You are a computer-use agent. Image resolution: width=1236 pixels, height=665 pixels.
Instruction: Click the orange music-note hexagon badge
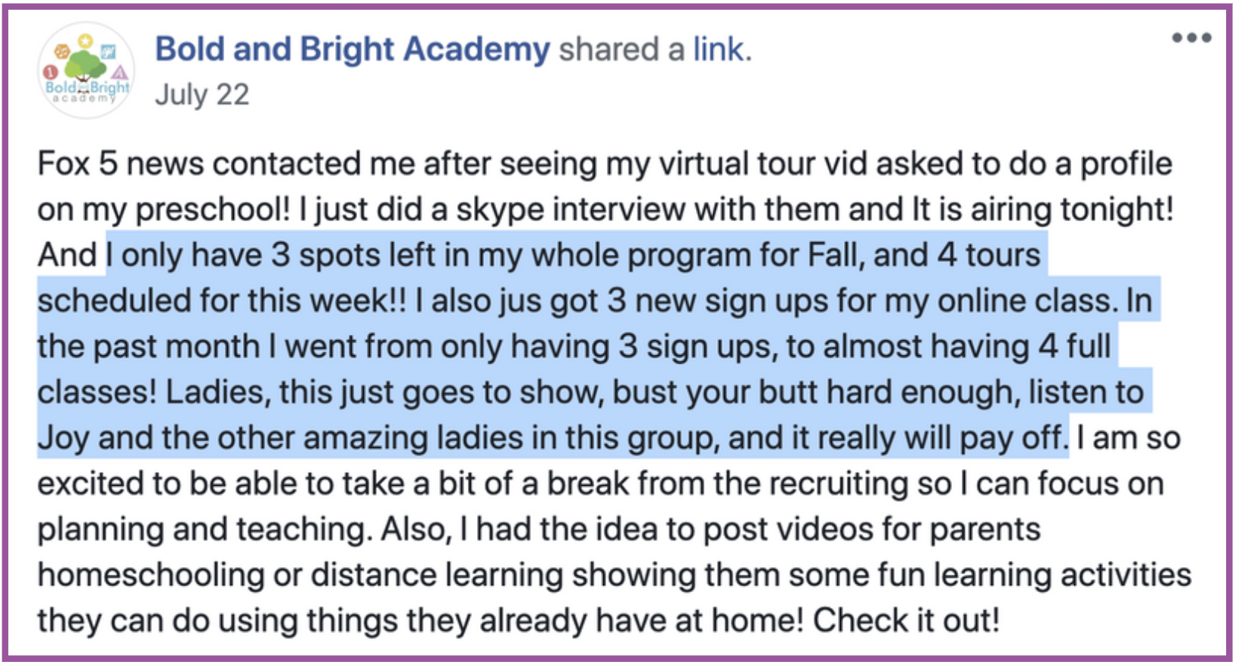62,51
